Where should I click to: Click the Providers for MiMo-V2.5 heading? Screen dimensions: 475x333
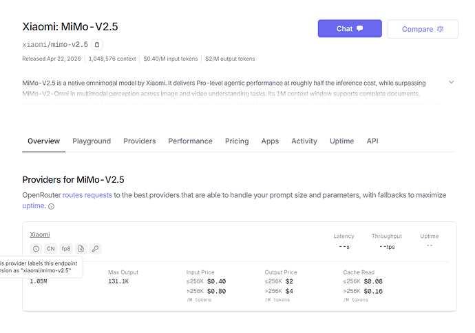(x=73, y=179)
